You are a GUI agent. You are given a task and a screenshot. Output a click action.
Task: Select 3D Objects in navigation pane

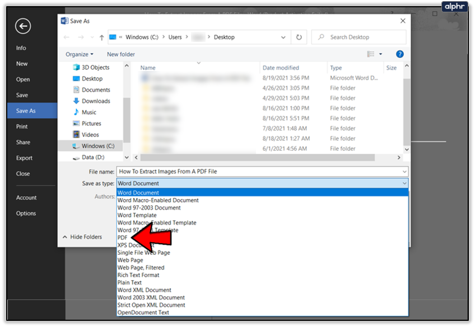[x=91, y=68]
